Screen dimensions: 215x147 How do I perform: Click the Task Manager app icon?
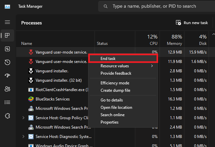7,7
